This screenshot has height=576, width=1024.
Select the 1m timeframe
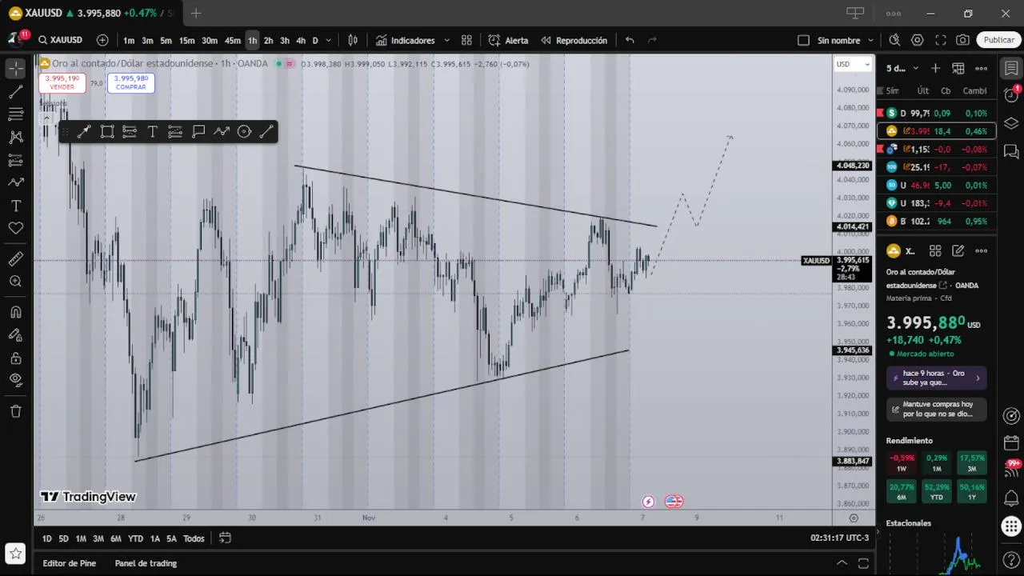(x=129, y=40)
